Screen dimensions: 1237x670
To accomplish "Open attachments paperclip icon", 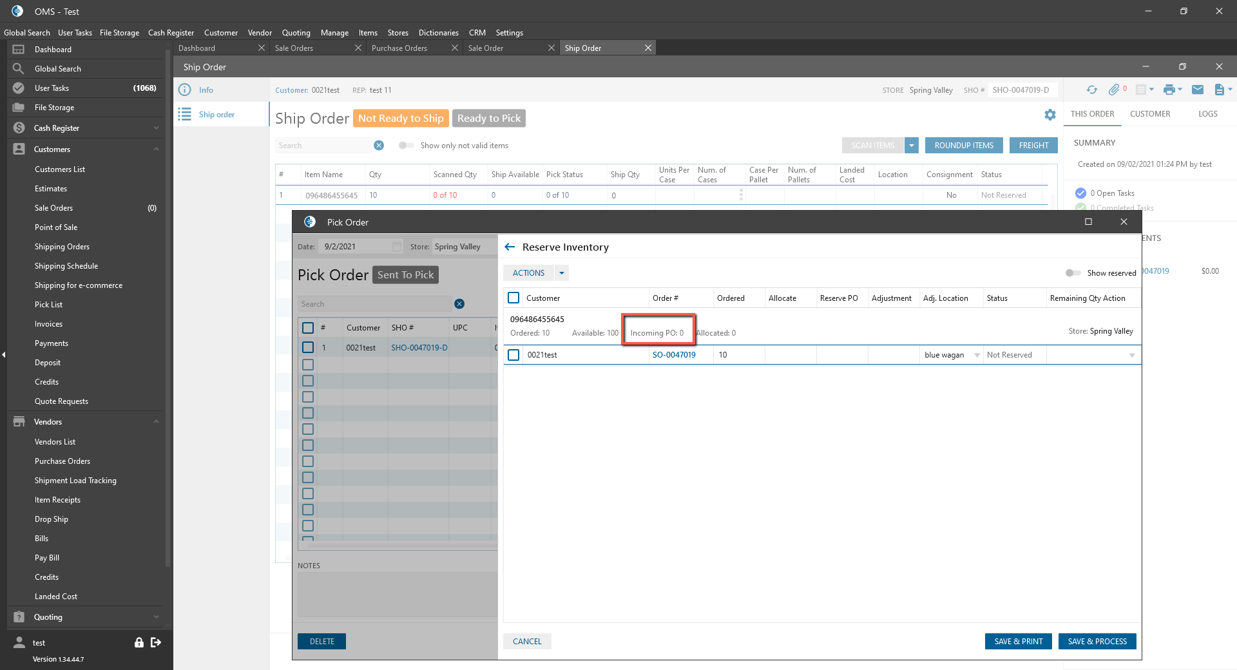I will [1114, 90].
